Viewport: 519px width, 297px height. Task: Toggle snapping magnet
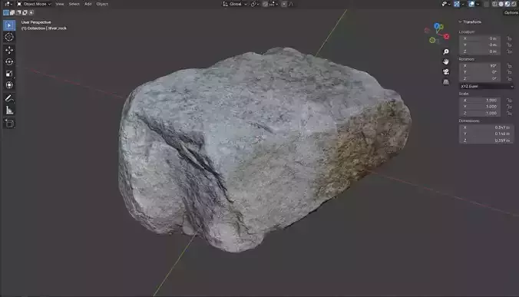[265, 4]
